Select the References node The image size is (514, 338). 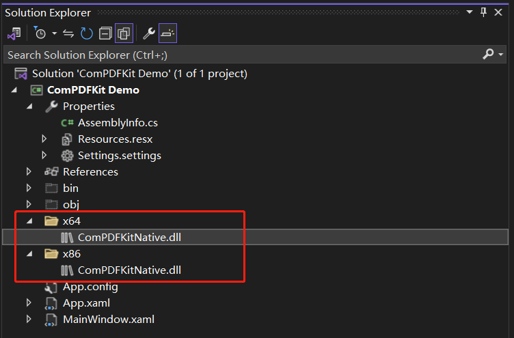(90, 172)
